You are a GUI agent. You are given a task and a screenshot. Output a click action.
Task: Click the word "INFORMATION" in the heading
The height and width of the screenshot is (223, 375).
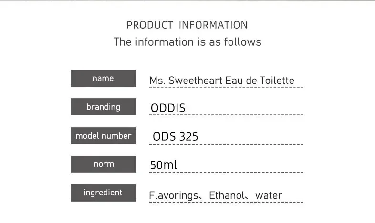tap(213, 25)
